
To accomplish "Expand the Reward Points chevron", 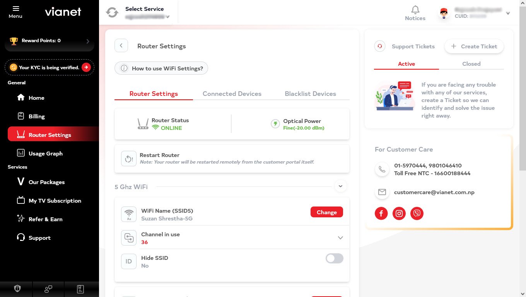I will click(x=88, y=41).
